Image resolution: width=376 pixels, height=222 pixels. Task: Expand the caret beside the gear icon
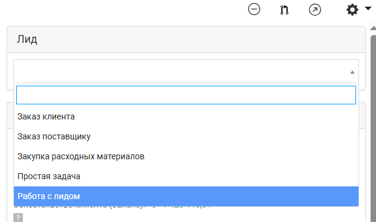(x=368, y=8)
